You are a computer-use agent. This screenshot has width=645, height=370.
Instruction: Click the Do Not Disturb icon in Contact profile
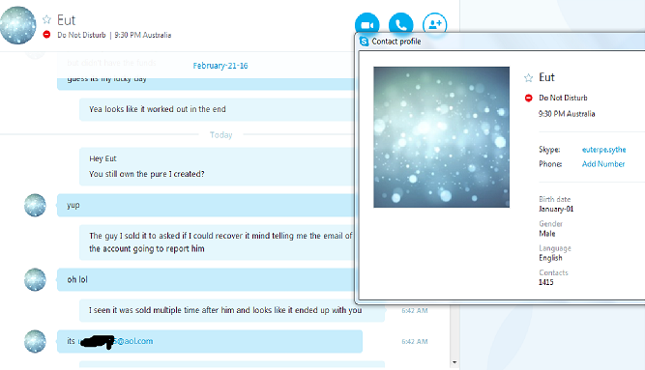529,98
